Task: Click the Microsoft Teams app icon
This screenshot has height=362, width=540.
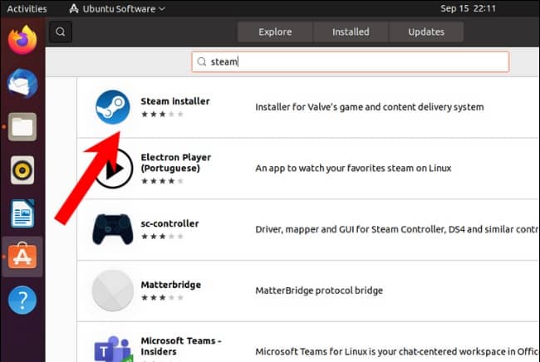Action: pos(113,349)
